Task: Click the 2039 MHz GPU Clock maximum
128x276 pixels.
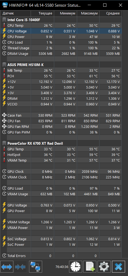Action: 90,171
